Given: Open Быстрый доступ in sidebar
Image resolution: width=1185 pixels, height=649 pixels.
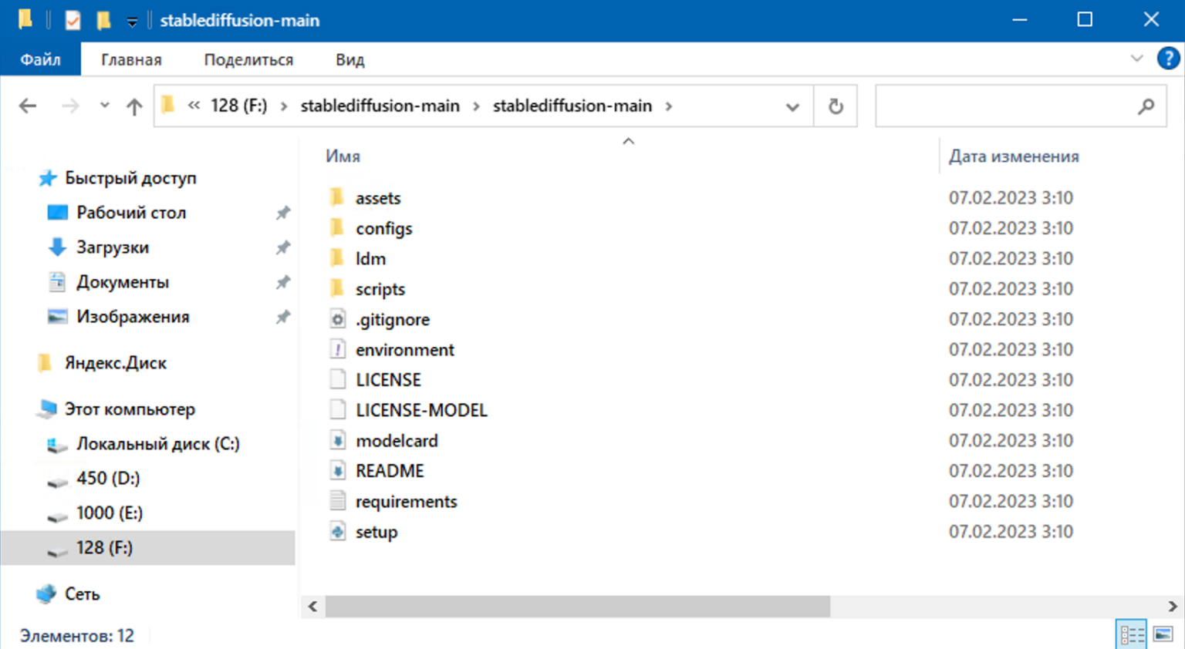Looking at the screenshot, I should (x=130, y=178).
